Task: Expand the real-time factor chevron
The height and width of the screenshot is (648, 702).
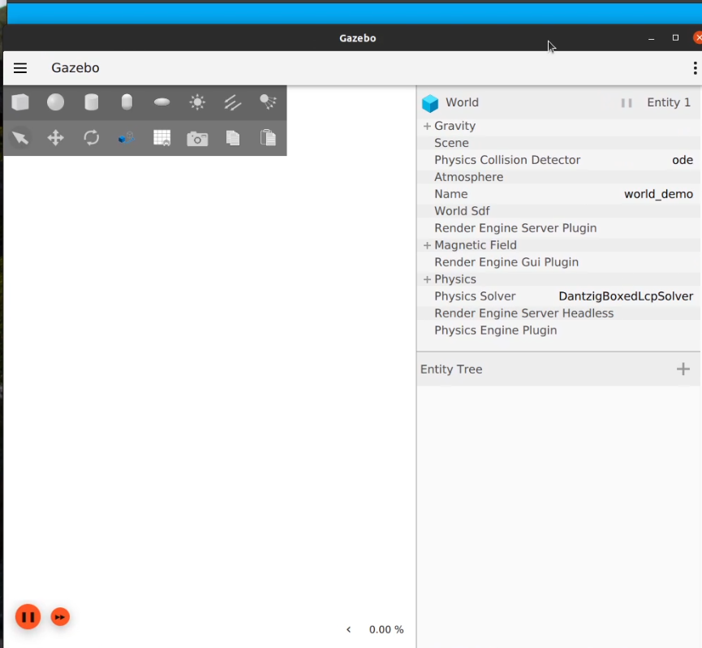Action: pyautogui.click(x=349, y=629)
